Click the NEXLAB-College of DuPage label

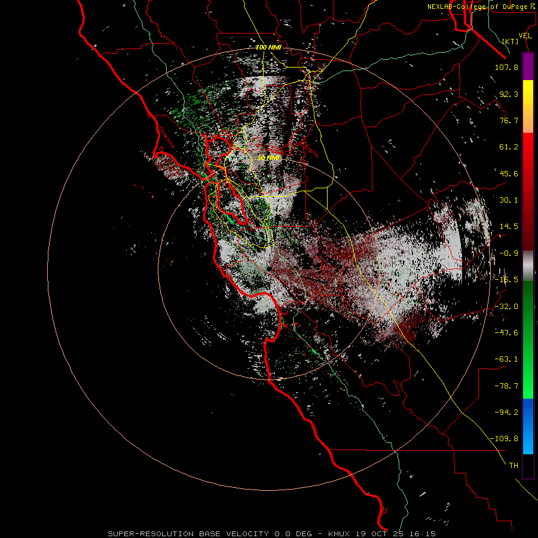[482, 7]
